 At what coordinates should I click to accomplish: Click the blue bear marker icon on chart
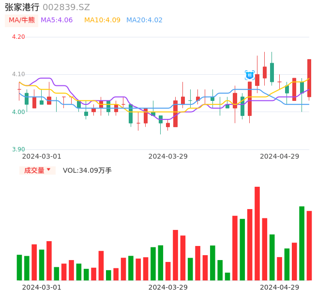(250, 75)
